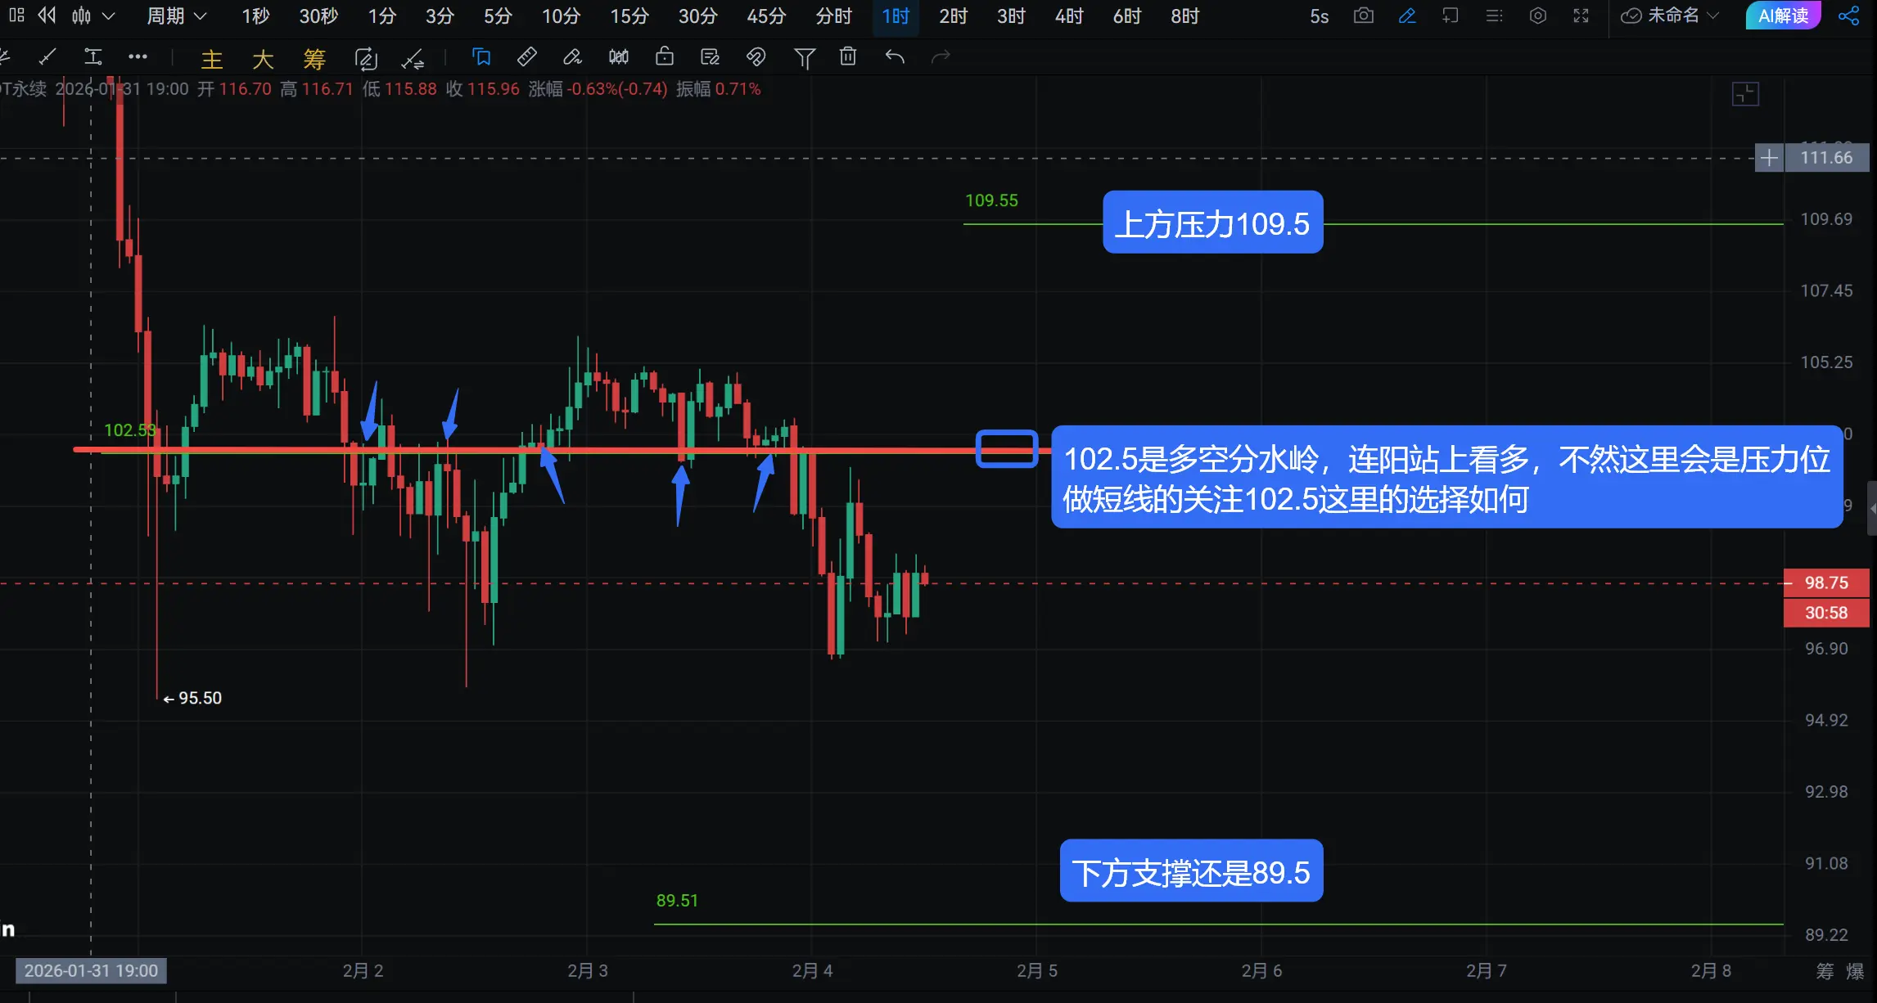Expand the candlestick chart-type dropdown arrow
The image size is (1877, 1003).
point(108,16)
